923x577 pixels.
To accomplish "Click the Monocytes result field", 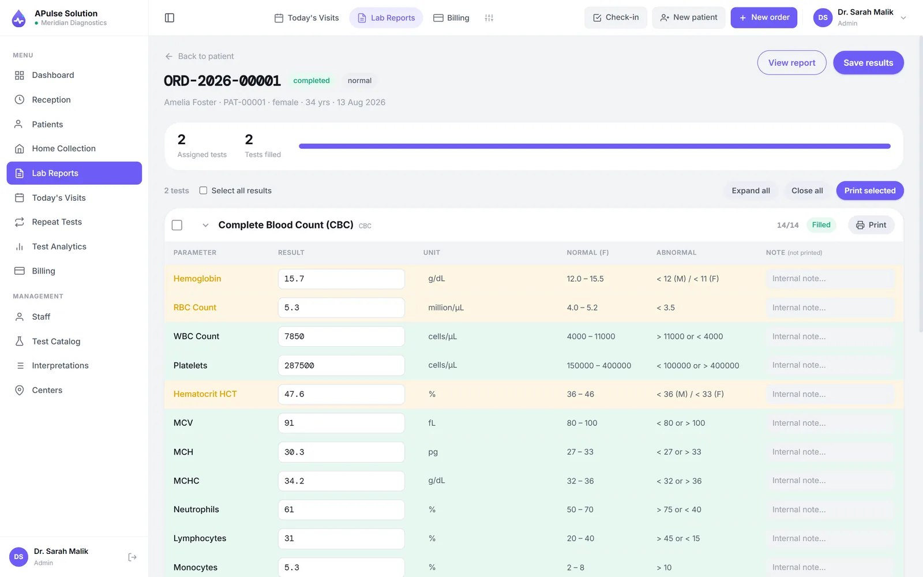I will coord(342,567).
